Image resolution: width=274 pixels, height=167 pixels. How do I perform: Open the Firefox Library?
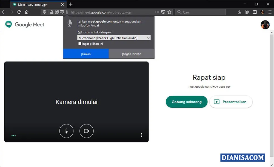coord(247,12)
